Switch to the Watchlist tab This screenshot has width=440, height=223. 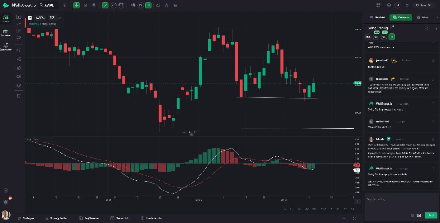(x=377, y=18)
